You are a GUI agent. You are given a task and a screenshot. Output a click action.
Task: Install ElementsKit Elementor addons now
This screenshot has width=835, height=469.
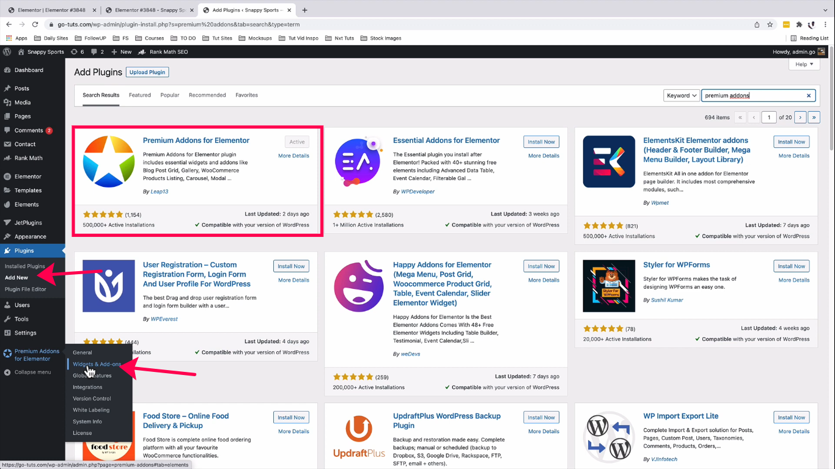[x=792, y=142]
